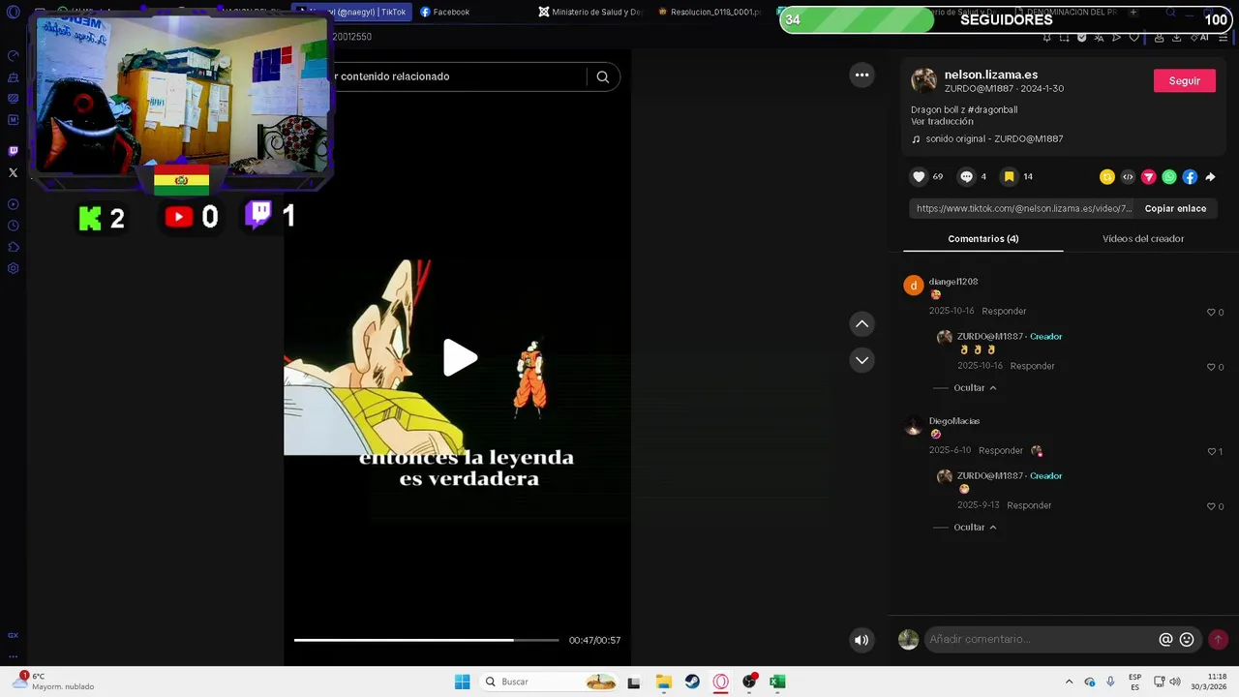The height and width of the screenshot is (697, 1239).
Task: Reply to diangel1208's comment
Action: tap(1004, 311)
